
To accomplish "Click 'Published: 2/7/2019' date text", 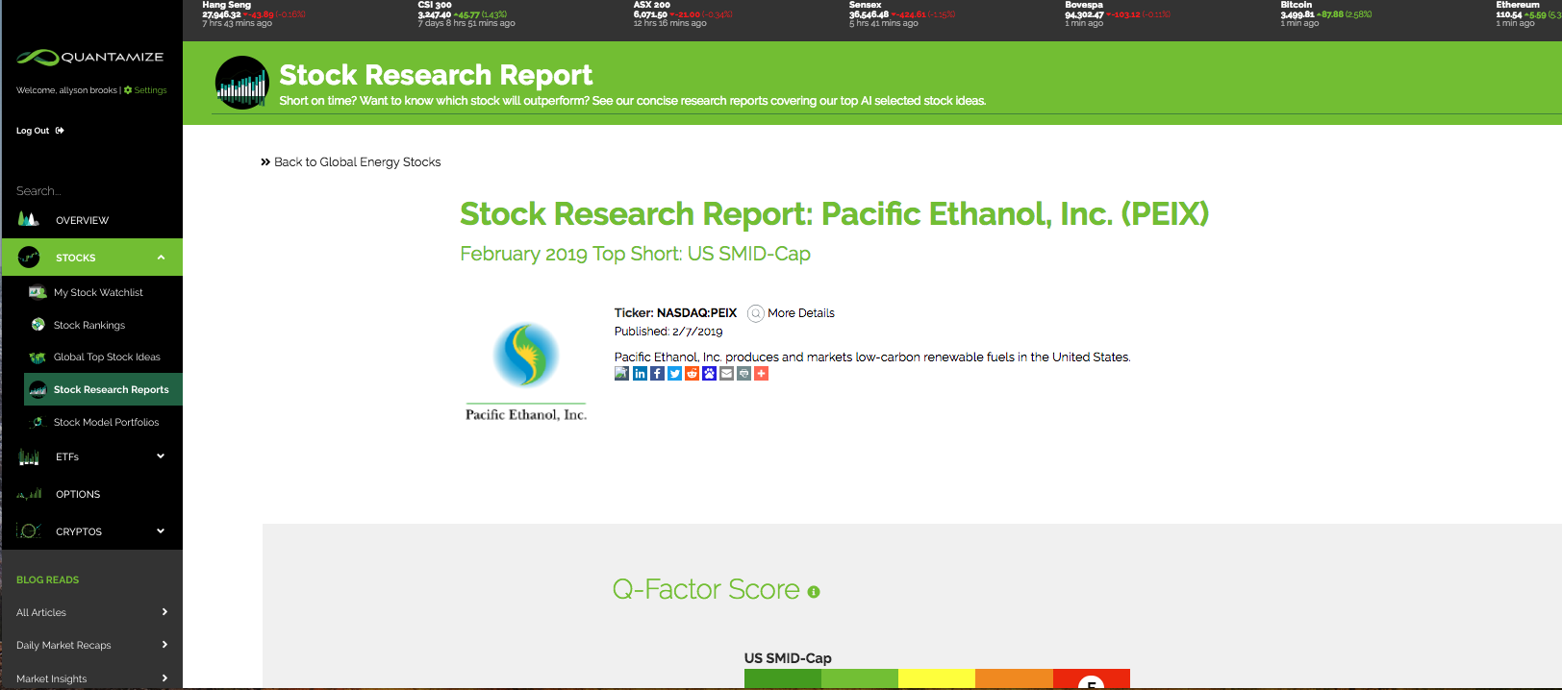I will [x=668, y=332].
